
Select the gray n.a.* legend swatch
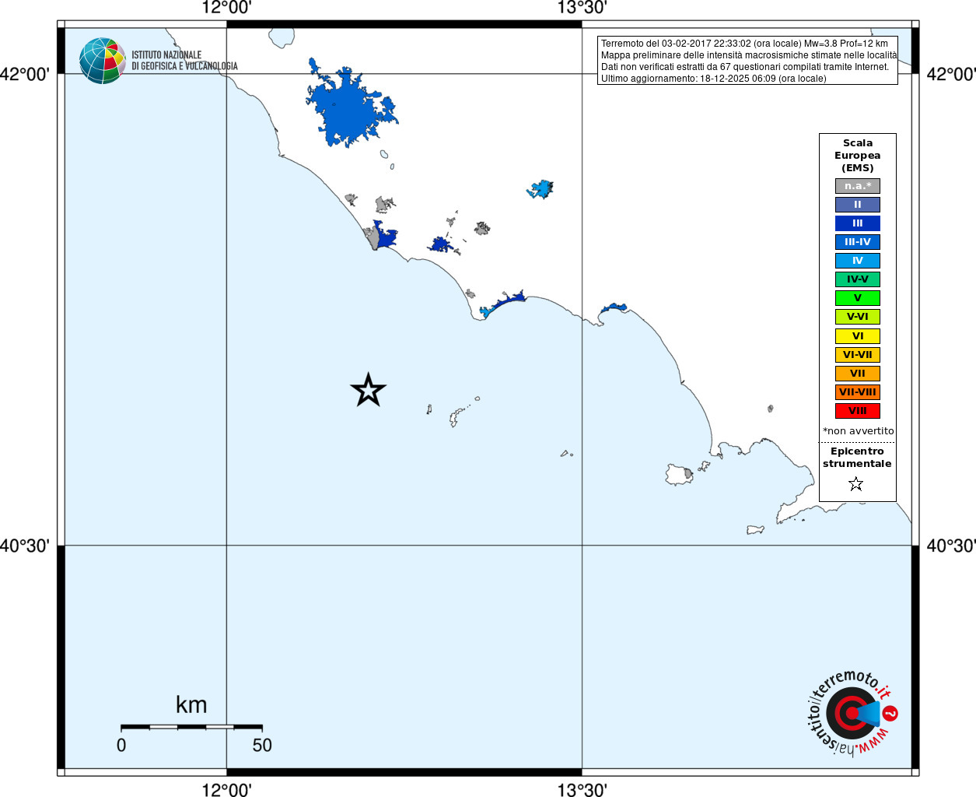(858, 186)
